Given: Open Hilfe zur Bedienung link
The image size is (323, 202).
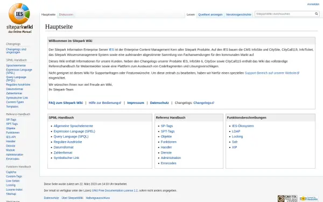Looking at the screenshot, I should [105, 103].
